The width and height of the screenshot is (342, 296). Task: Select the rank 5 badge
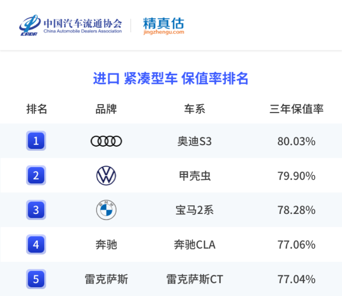[x=36, y=279]
